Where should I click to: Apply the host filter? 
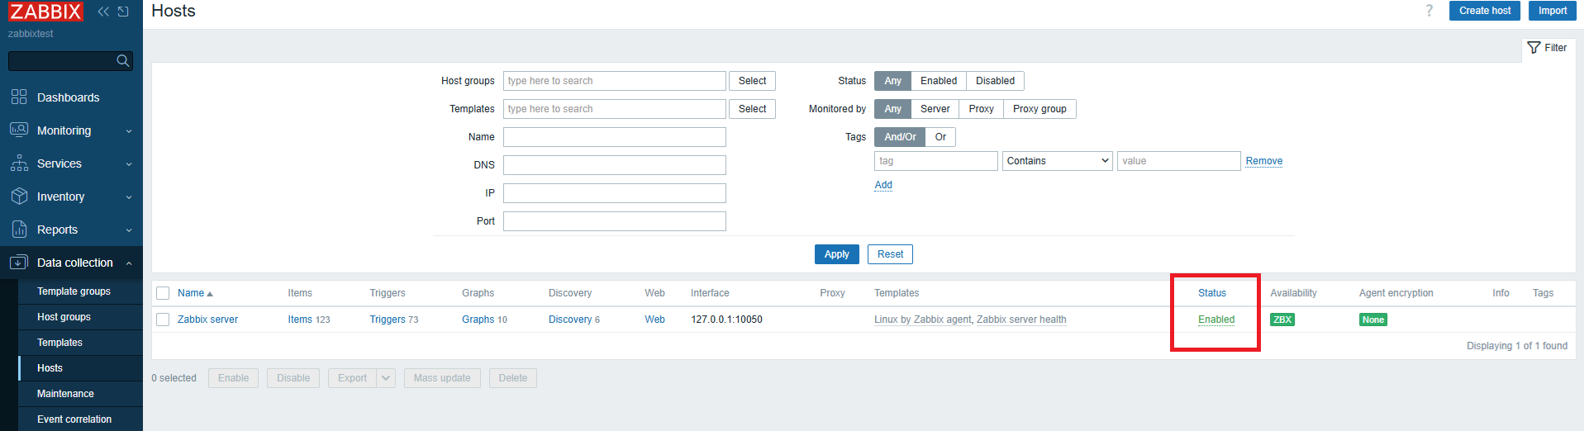(836, 254)
